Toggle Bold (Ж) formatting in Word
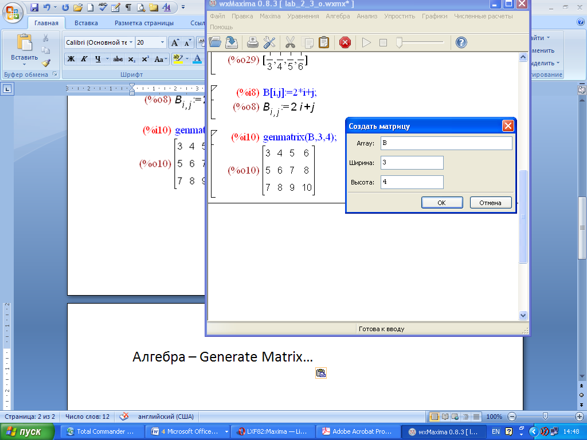Screen dimensions: 587x440 click(x=71, y=59)
